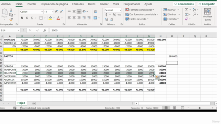This screenshot has height=124, width=221.
Task: Apply accounting currency format icon
Action: (106, 15)
